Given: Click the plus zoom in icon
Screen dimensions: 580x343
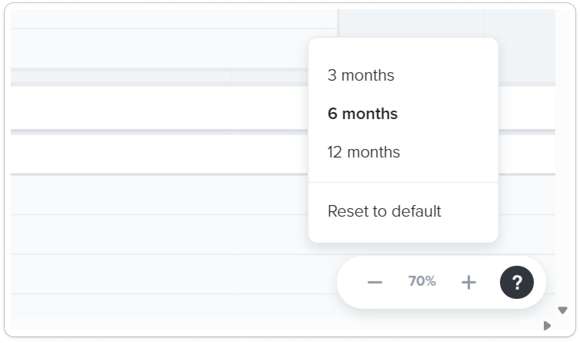Looking at the screenshot, I should (468, 282).
